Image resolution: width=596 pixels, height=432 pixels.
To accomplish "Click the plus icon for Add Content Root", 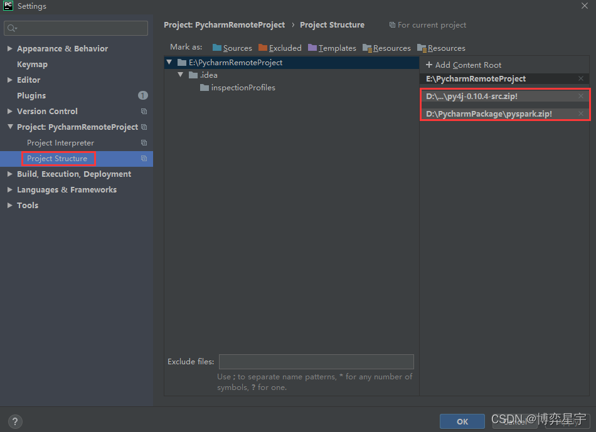I will (x=428, y=65).
